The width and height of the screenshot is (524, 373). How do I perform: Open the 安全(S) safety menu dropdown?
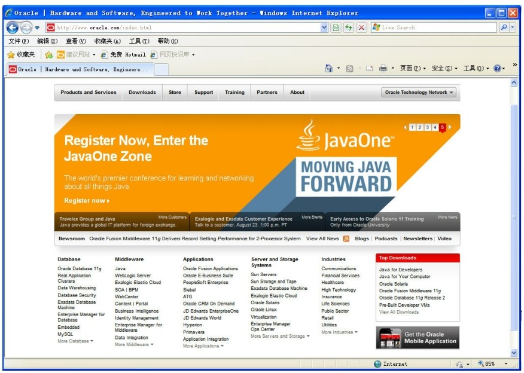pos(444,69)
